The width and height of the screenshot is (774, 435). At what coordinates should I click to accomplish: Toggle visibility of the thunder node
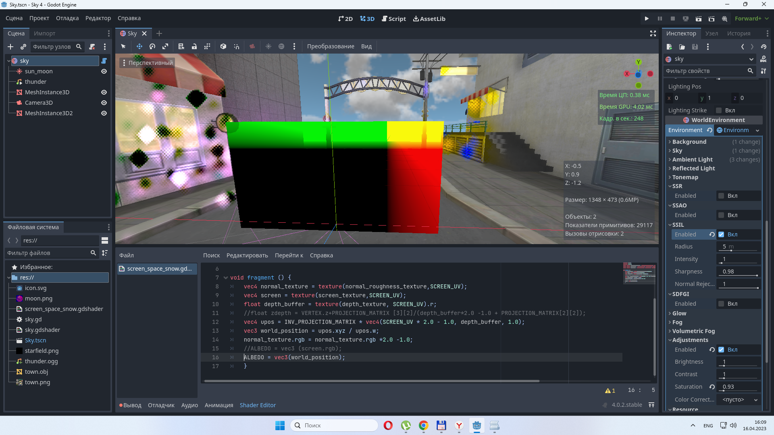coord(104,82)
